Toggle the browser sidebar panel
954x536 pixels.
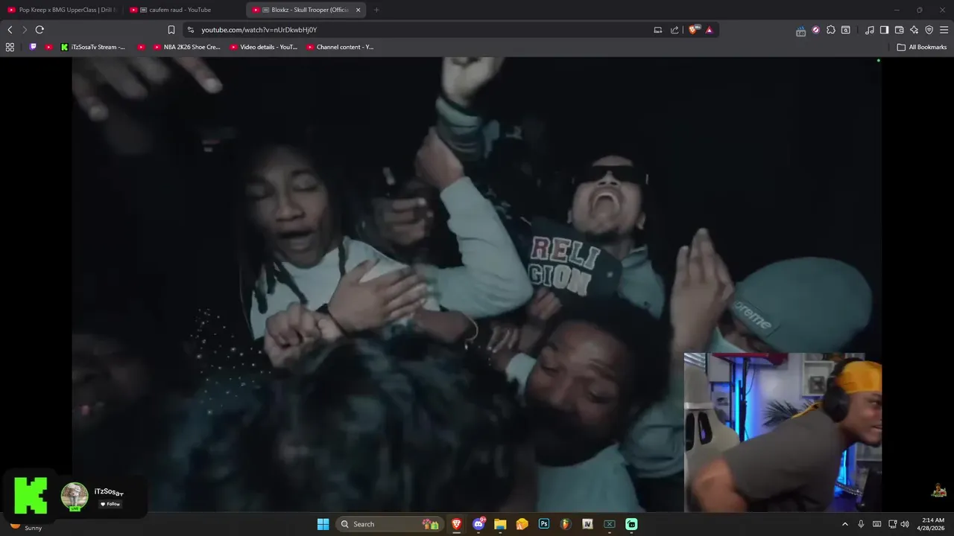click(884, 30)
